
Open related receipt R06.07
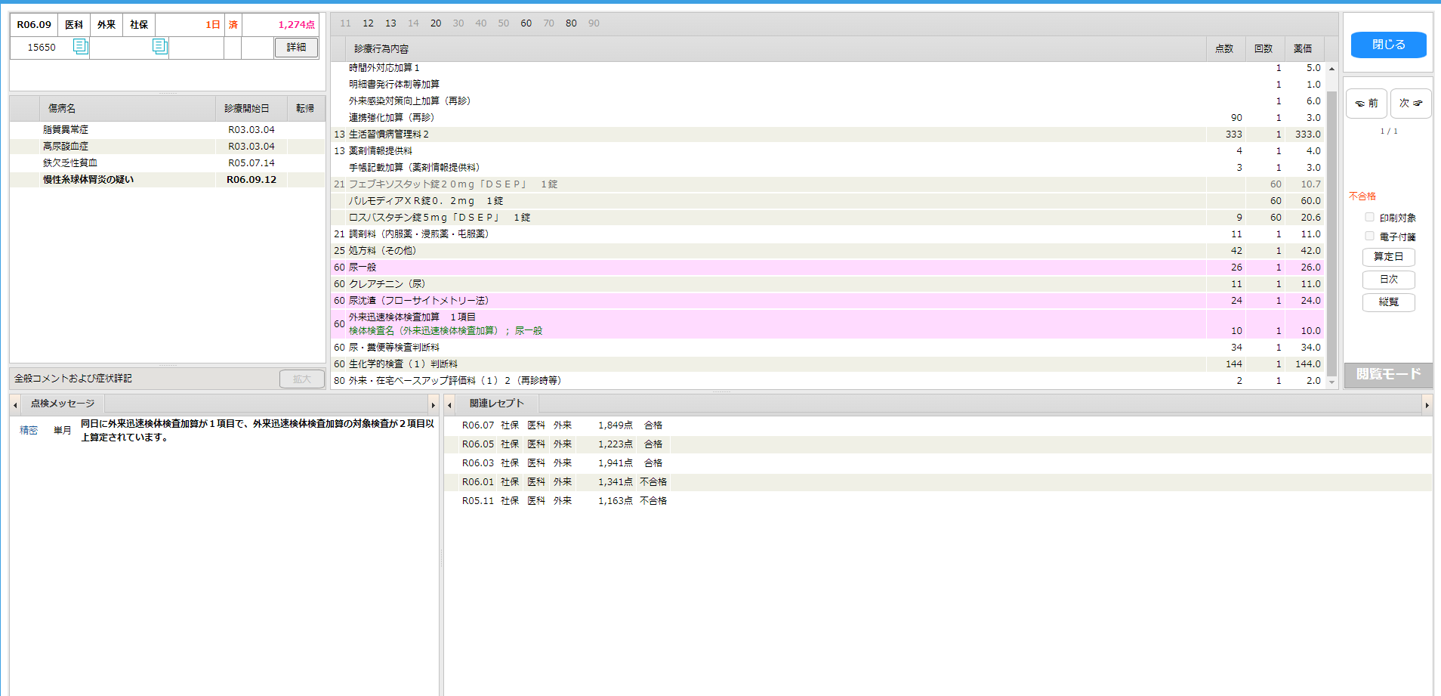(x=938, y=425)
